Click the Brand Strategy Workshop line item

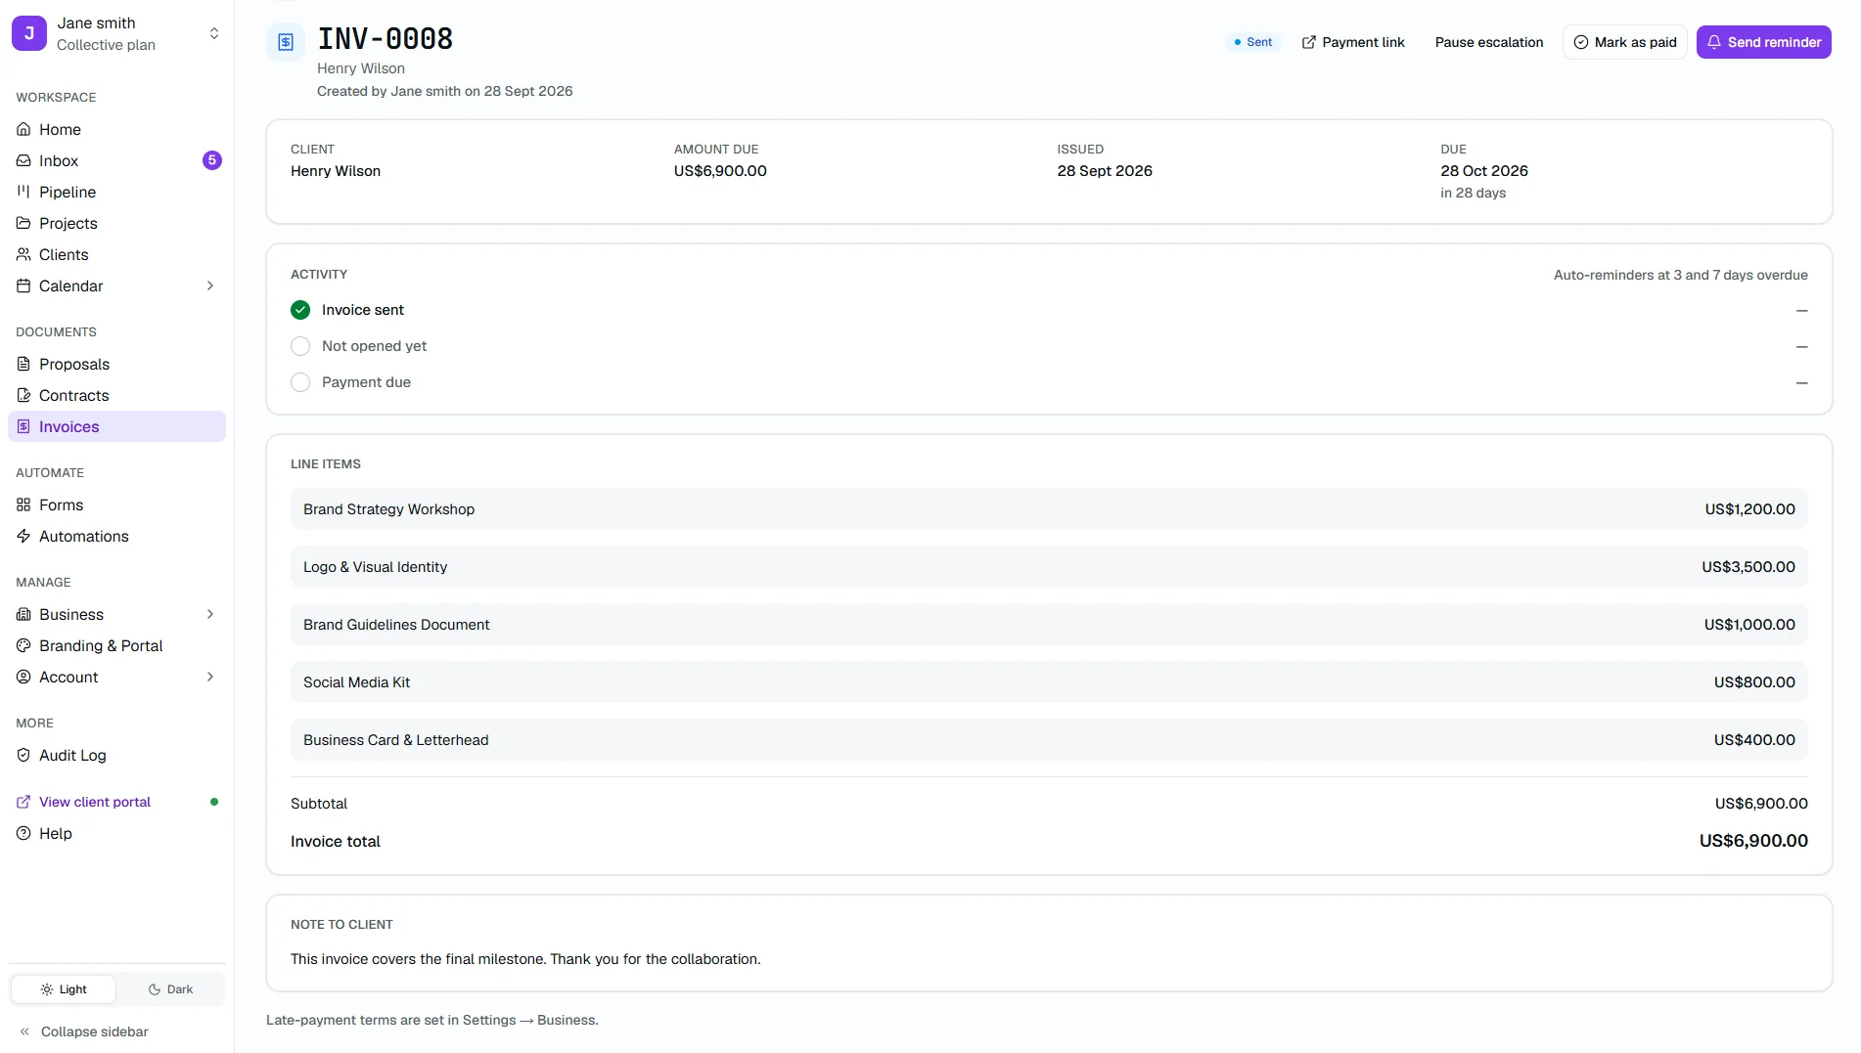coord(1049,509)
